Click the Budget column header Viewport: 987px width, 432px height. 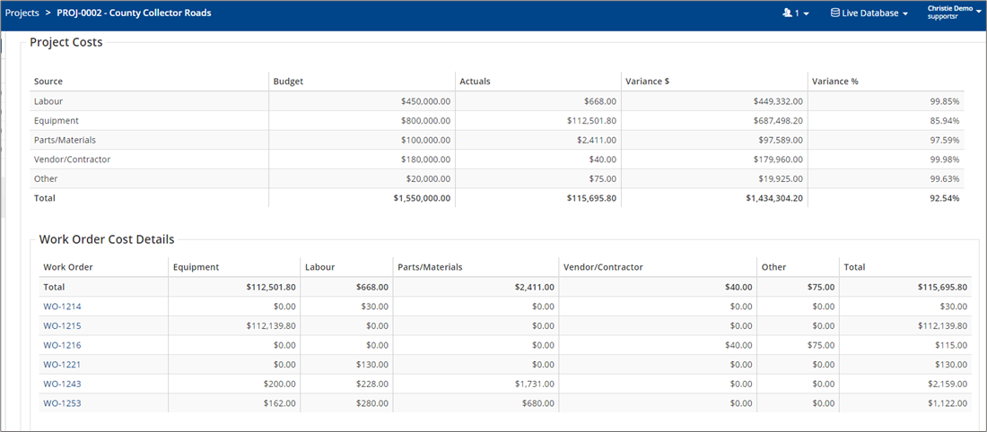click(288, 82)
